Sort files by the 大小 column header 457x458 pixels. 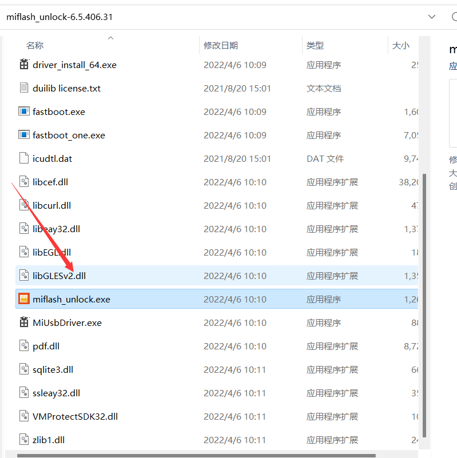pyautogui.click(x=400, y=45)
